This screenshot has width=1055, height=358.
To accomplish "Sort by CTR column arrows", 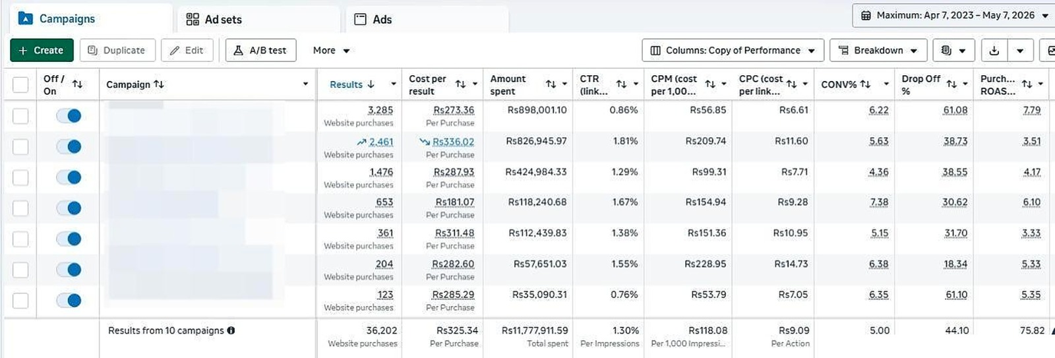I will [x=621, y=84].
